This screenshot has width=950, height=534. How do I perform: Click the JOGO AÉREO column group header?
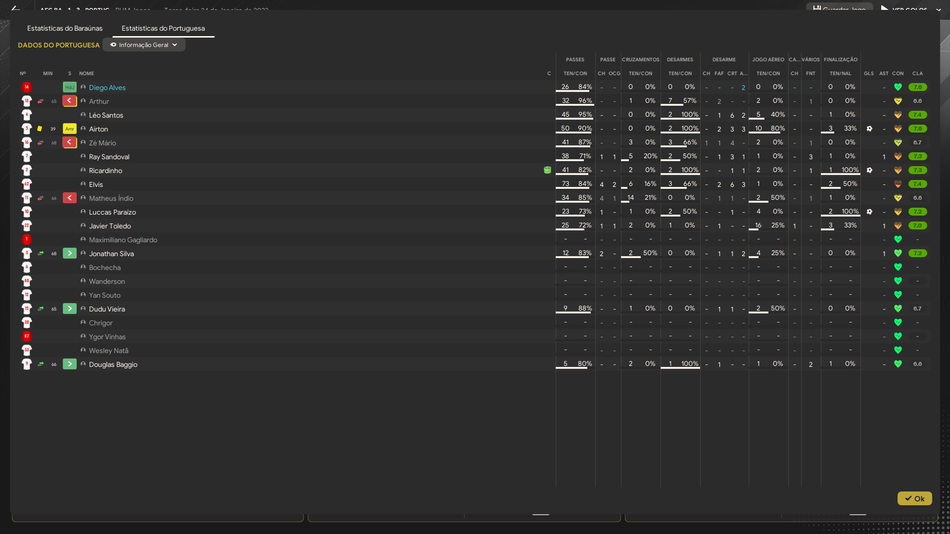pyautogui.click(x=768, y=59)
